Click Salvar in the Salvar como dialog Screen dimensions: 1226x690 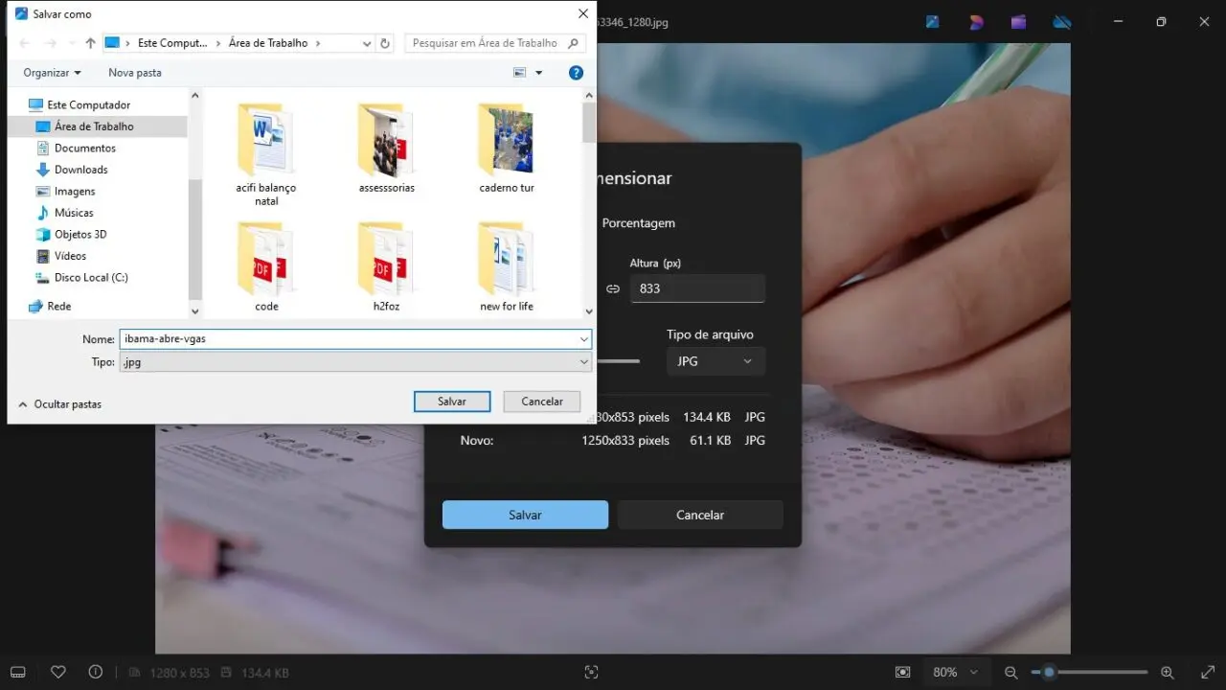coord(452,402)
